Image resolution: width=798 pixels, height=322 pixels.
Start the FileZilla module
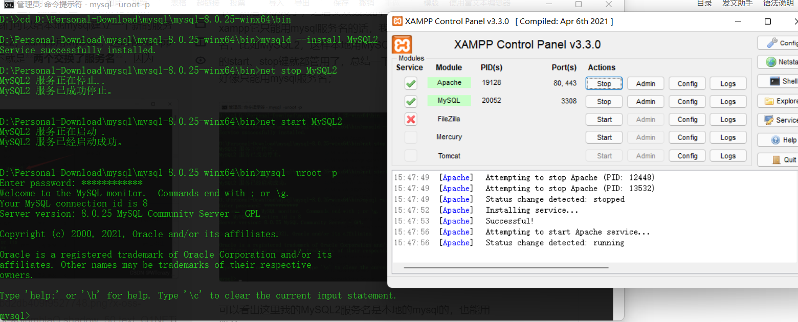pyautogui.click(x=604, y=120)
